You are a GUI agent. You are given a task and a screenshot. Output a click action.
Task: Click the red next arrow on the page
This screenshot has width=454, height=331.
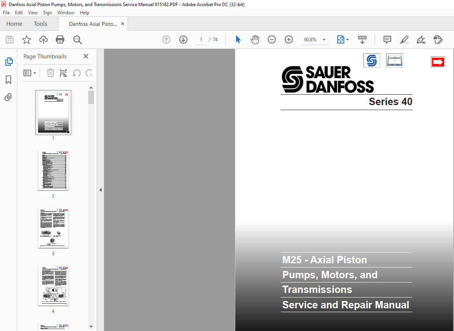438,62
